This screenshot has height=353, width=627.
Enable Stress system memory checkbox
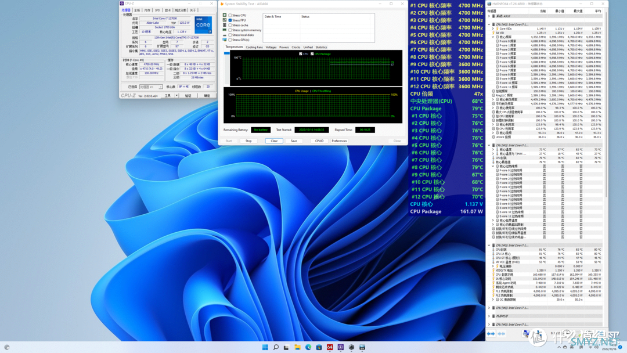[230, 30]
